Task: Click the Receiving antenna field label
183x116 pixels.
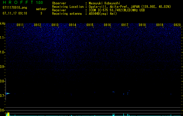Action: click(x=67, y=14)
